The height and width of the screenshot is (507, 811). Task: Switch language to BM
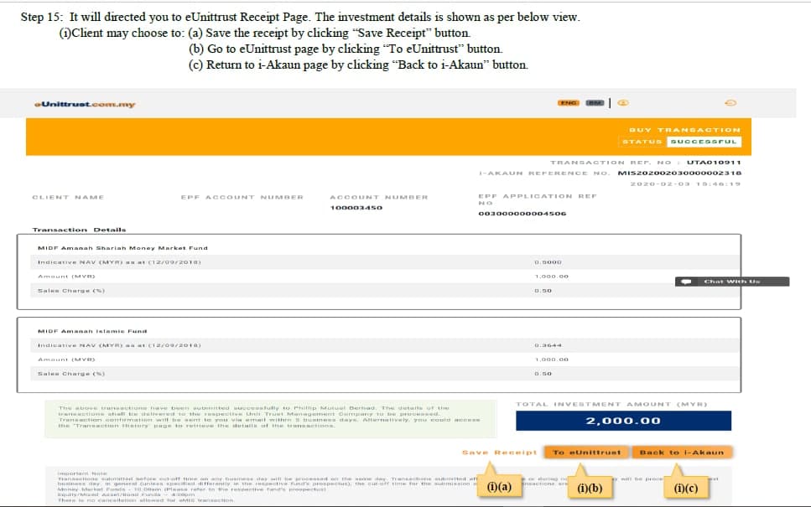point(595,103)
